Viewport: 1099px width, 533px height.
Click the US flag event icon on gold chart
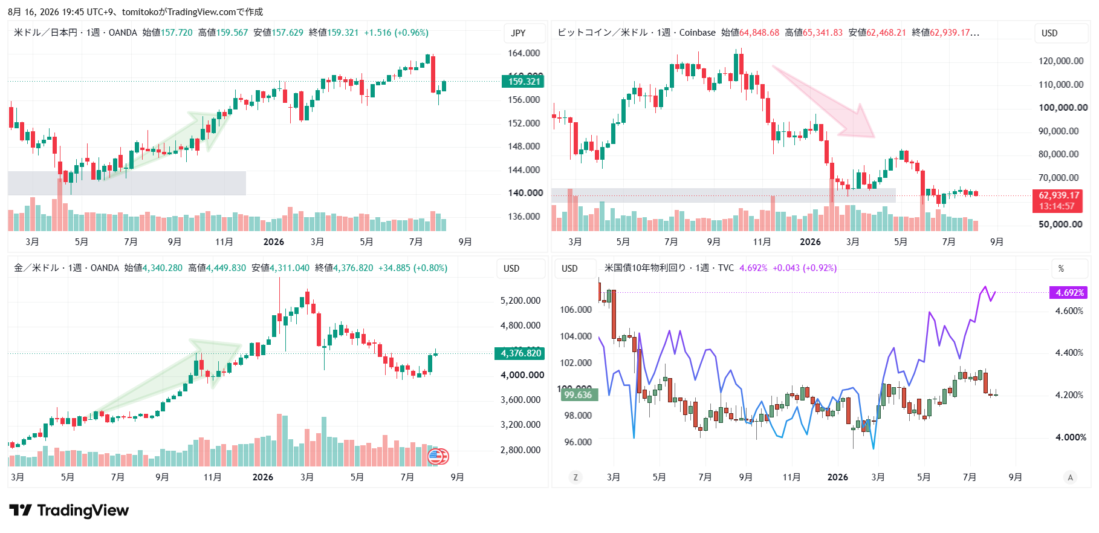436,457
